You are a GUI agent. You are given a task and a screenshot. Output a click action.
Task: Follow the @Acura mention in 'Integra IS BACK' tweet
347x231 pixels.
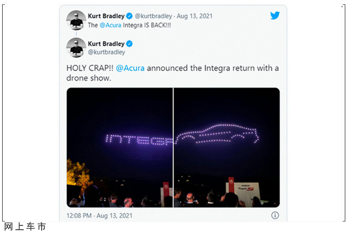tap(111, 25)
